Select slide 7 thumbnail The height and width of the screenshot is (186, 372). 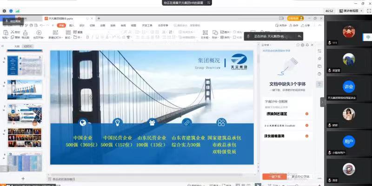[x=25, y=113]
